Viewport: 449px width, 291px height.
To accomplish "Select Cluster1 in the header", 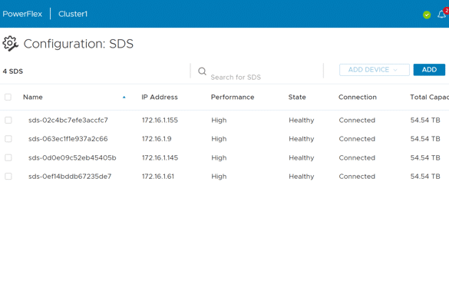I will pos(73,14).
